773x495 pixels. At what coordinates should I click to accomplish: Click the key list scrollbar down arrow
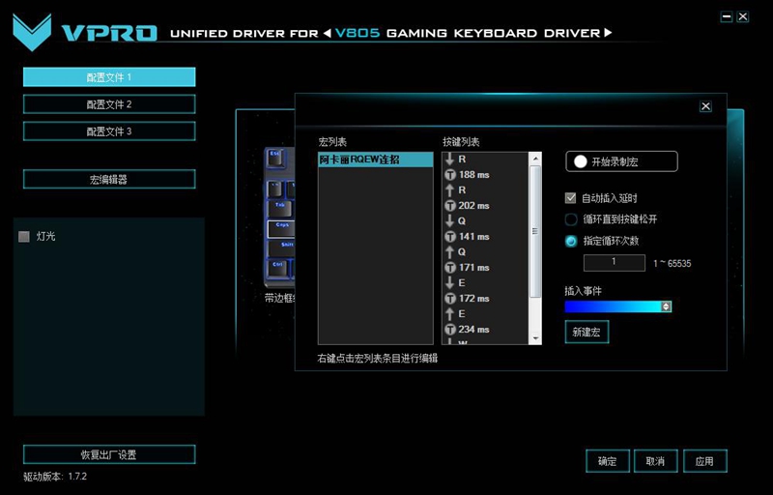535,338
